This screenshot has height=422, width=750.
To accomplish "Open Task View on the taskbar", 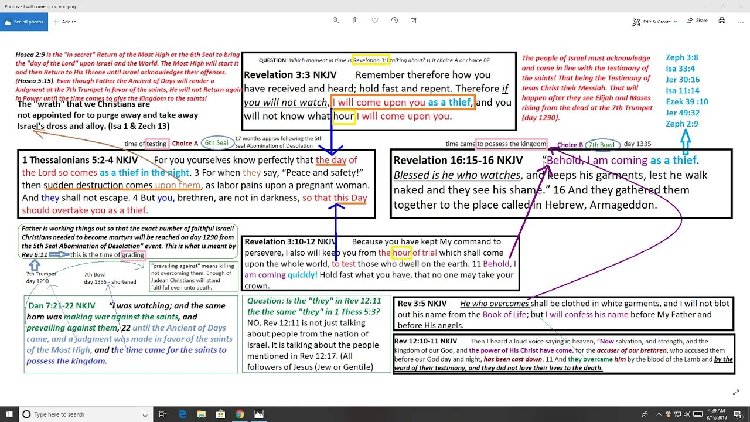I will coord(163,414).
